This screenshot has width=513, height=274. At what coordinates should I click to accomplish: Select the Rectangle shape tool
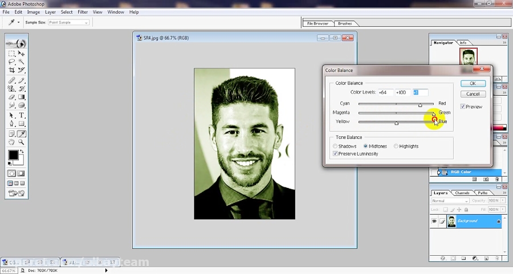pyautogui.click(x=21, y=124)
